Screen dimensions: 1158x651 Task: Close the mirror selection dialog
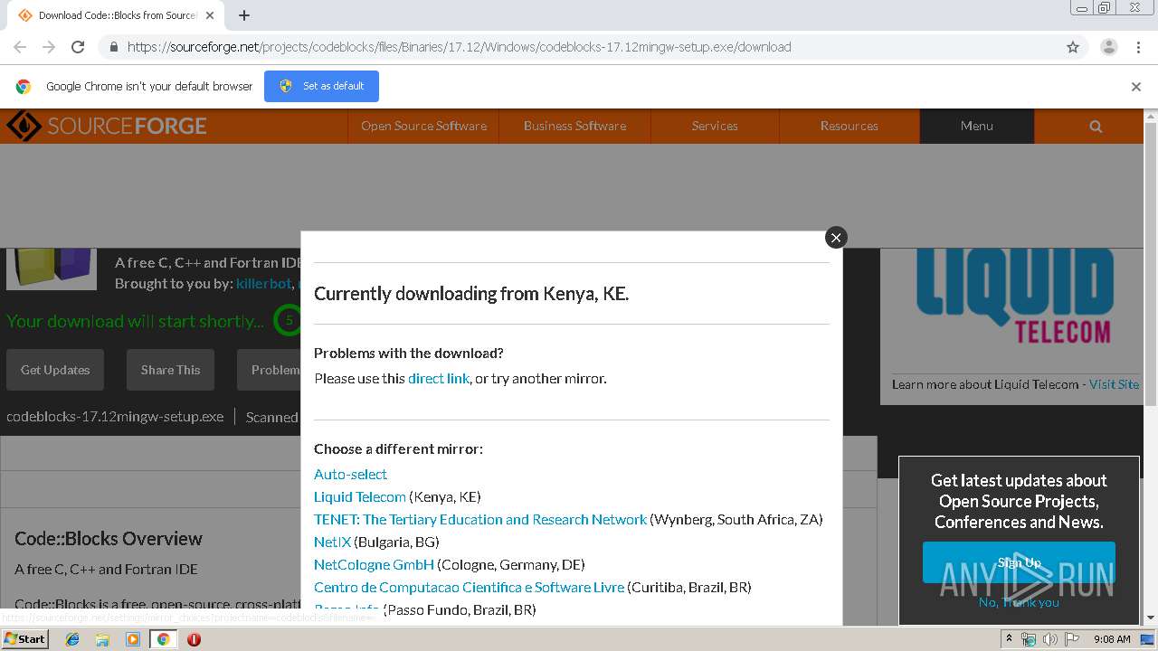[836, 237]
